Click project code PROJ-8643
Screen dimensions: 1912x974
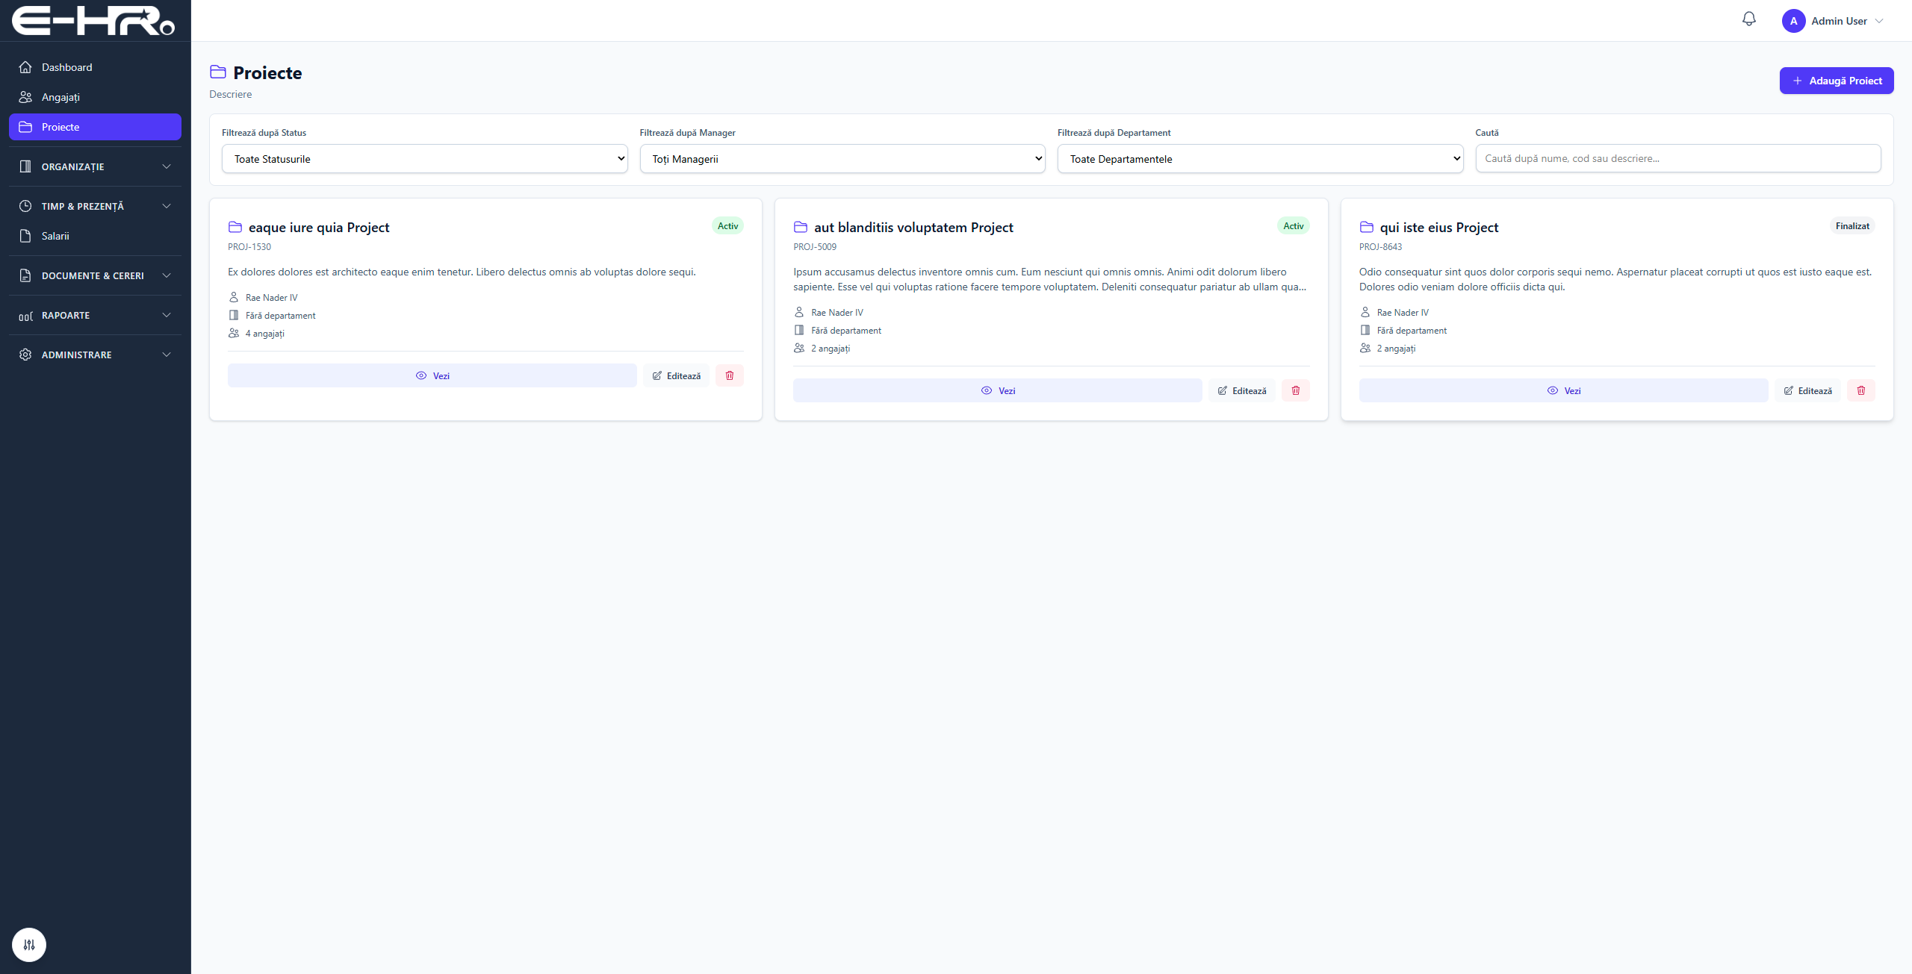1380,247
